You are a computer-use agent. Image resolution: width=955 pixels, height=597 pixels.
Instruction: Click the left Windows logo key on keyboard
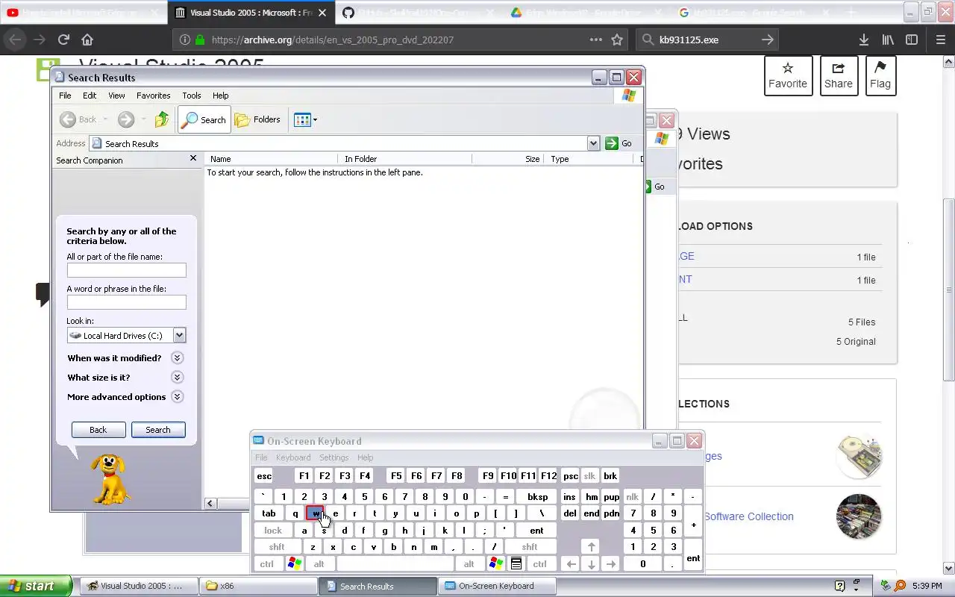(295, 564)
